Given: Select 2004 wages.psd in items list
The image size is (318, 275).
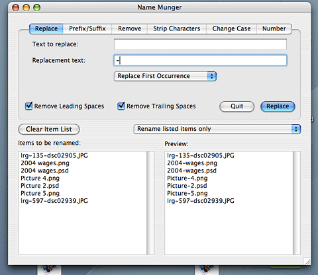Looking at the screenshot, I should pyautogui.click(x=44, y=171).
